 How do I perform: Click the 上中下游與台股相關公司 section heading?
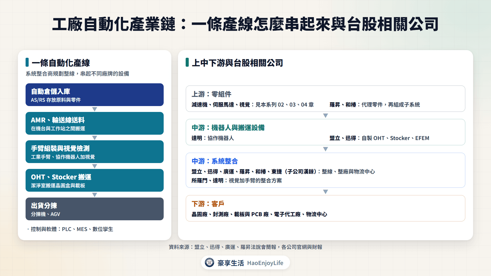[x=237, y=63]
